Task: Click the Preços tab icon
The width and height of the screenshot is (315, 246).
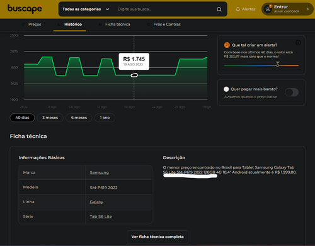Action: coord(23,25)
